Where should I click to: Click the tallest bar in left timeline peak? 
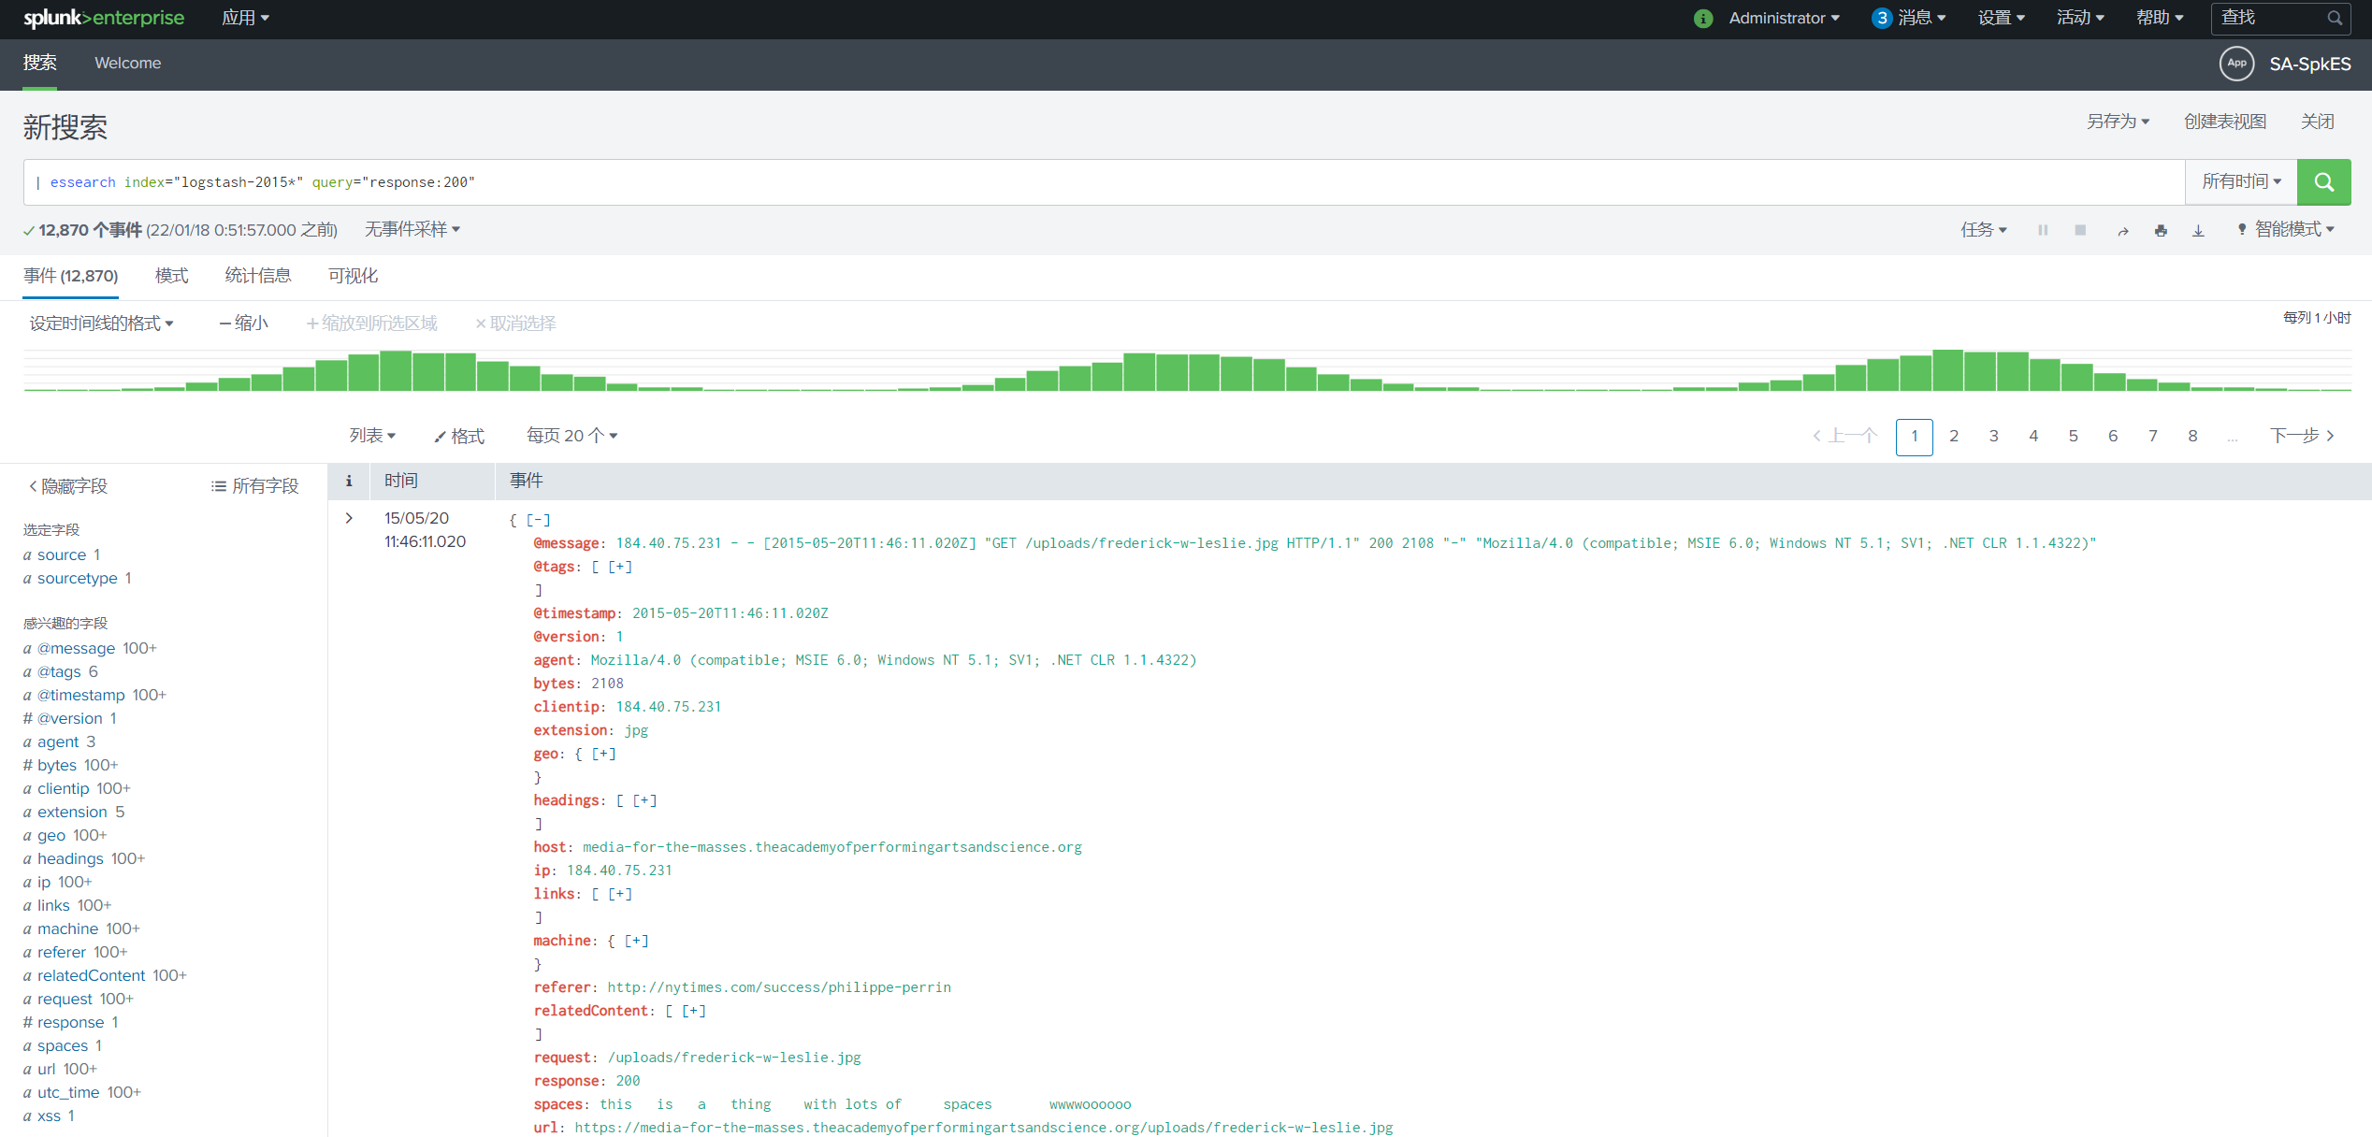396,371
